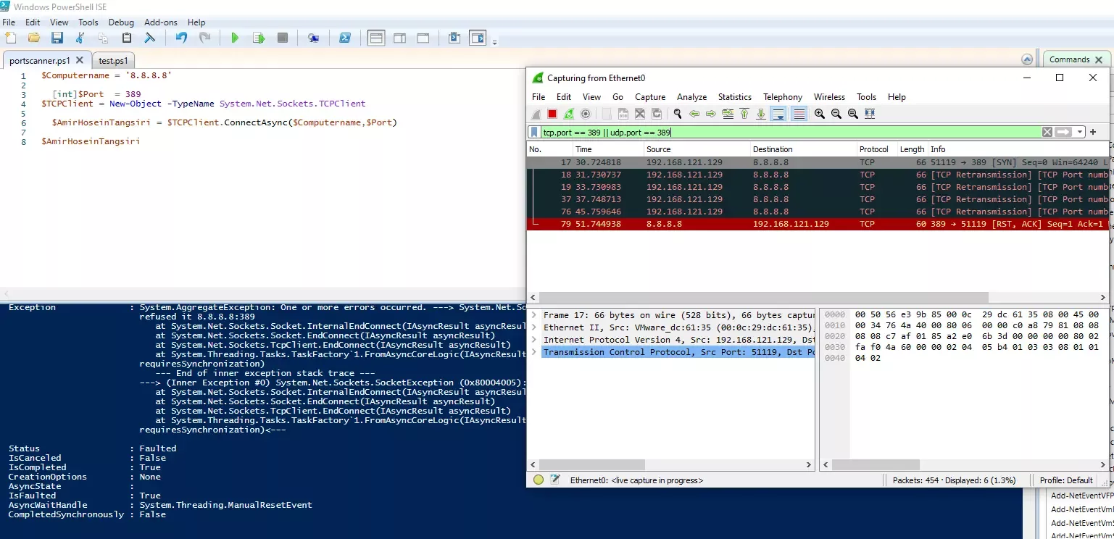
Task: Sort packets by Source column
Action: 697,149
